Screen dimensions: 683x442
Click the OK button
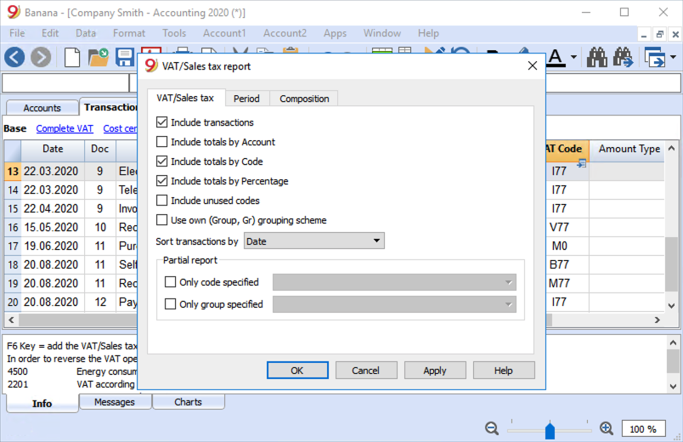(x=297, y=370)
